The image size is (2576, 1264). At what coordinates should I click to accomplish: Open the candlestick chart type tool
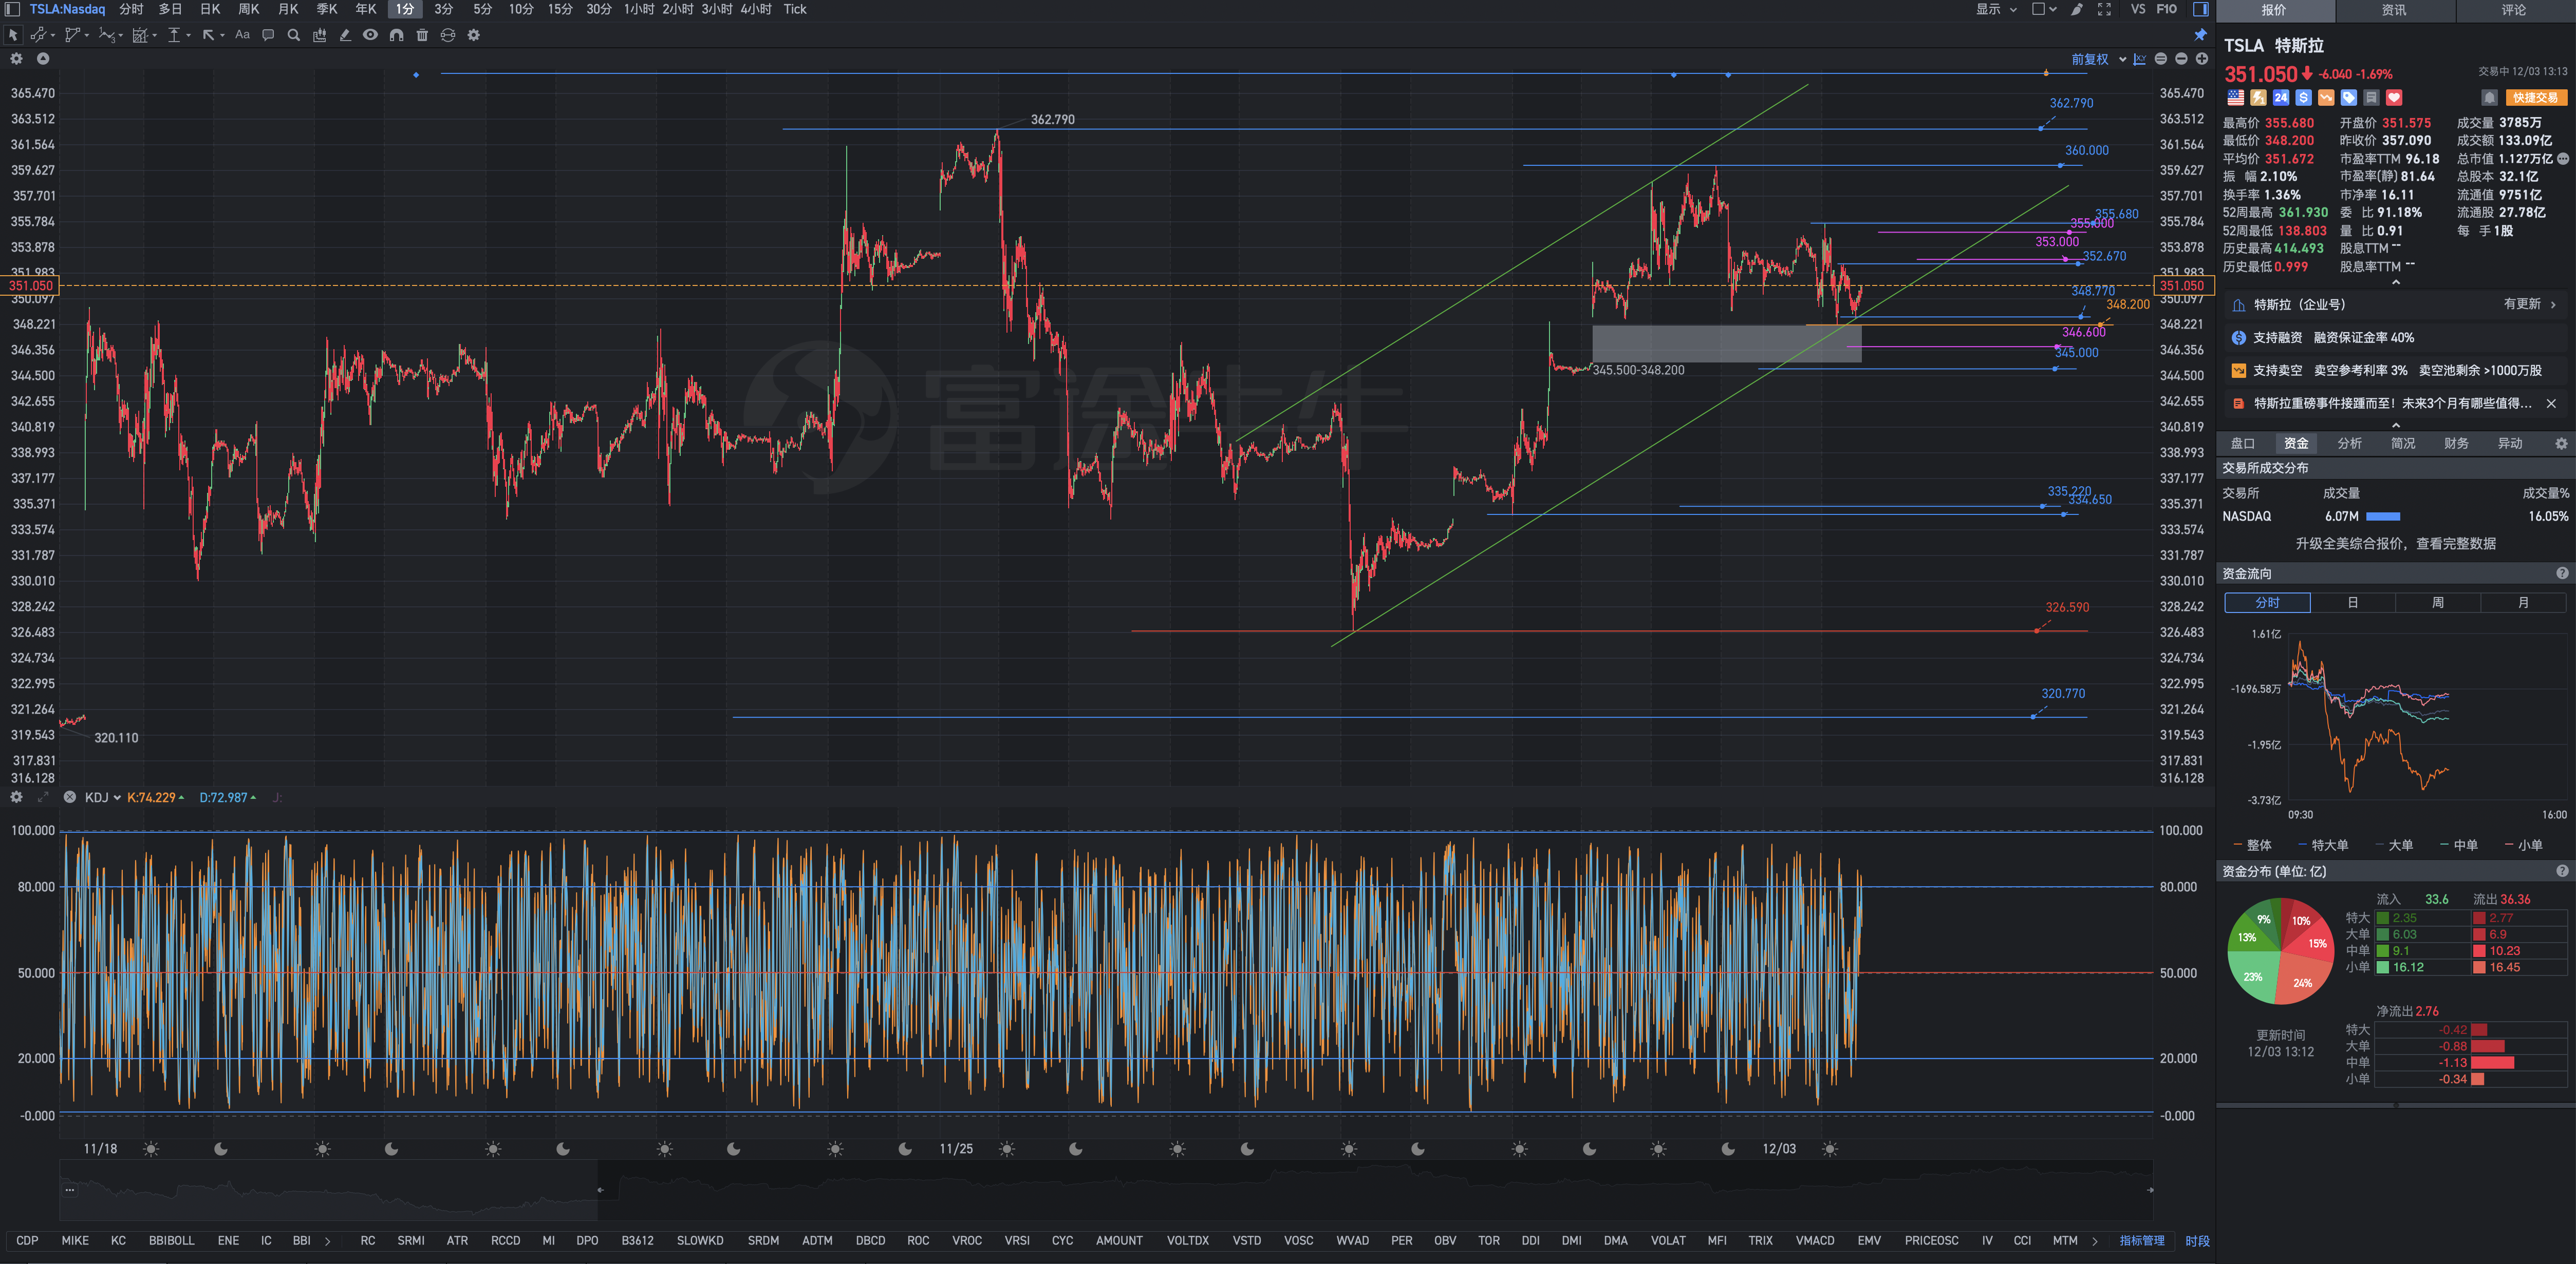[x=319, y=35]
